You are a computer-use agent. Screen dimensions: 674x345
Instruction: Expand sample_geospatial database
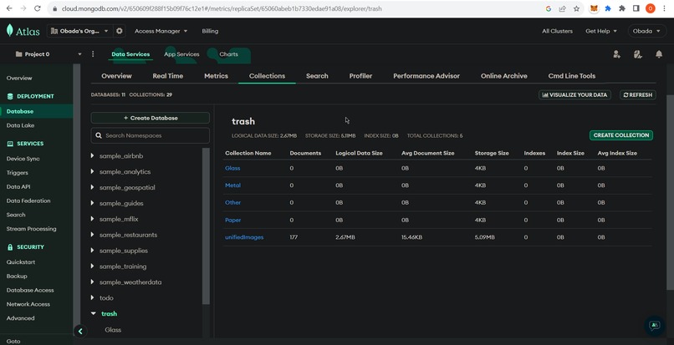(x=92, y=187)
